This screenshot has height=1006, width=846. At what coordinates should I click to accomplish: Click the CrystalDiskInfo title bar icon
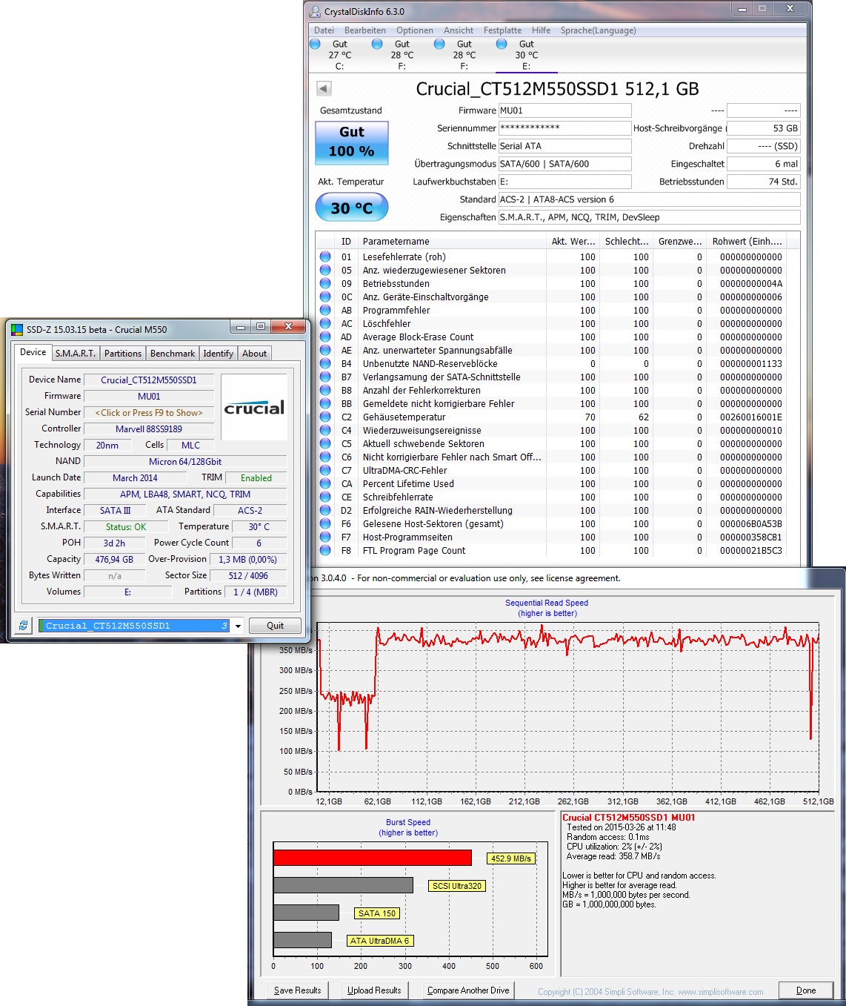[x=315, y=11]
